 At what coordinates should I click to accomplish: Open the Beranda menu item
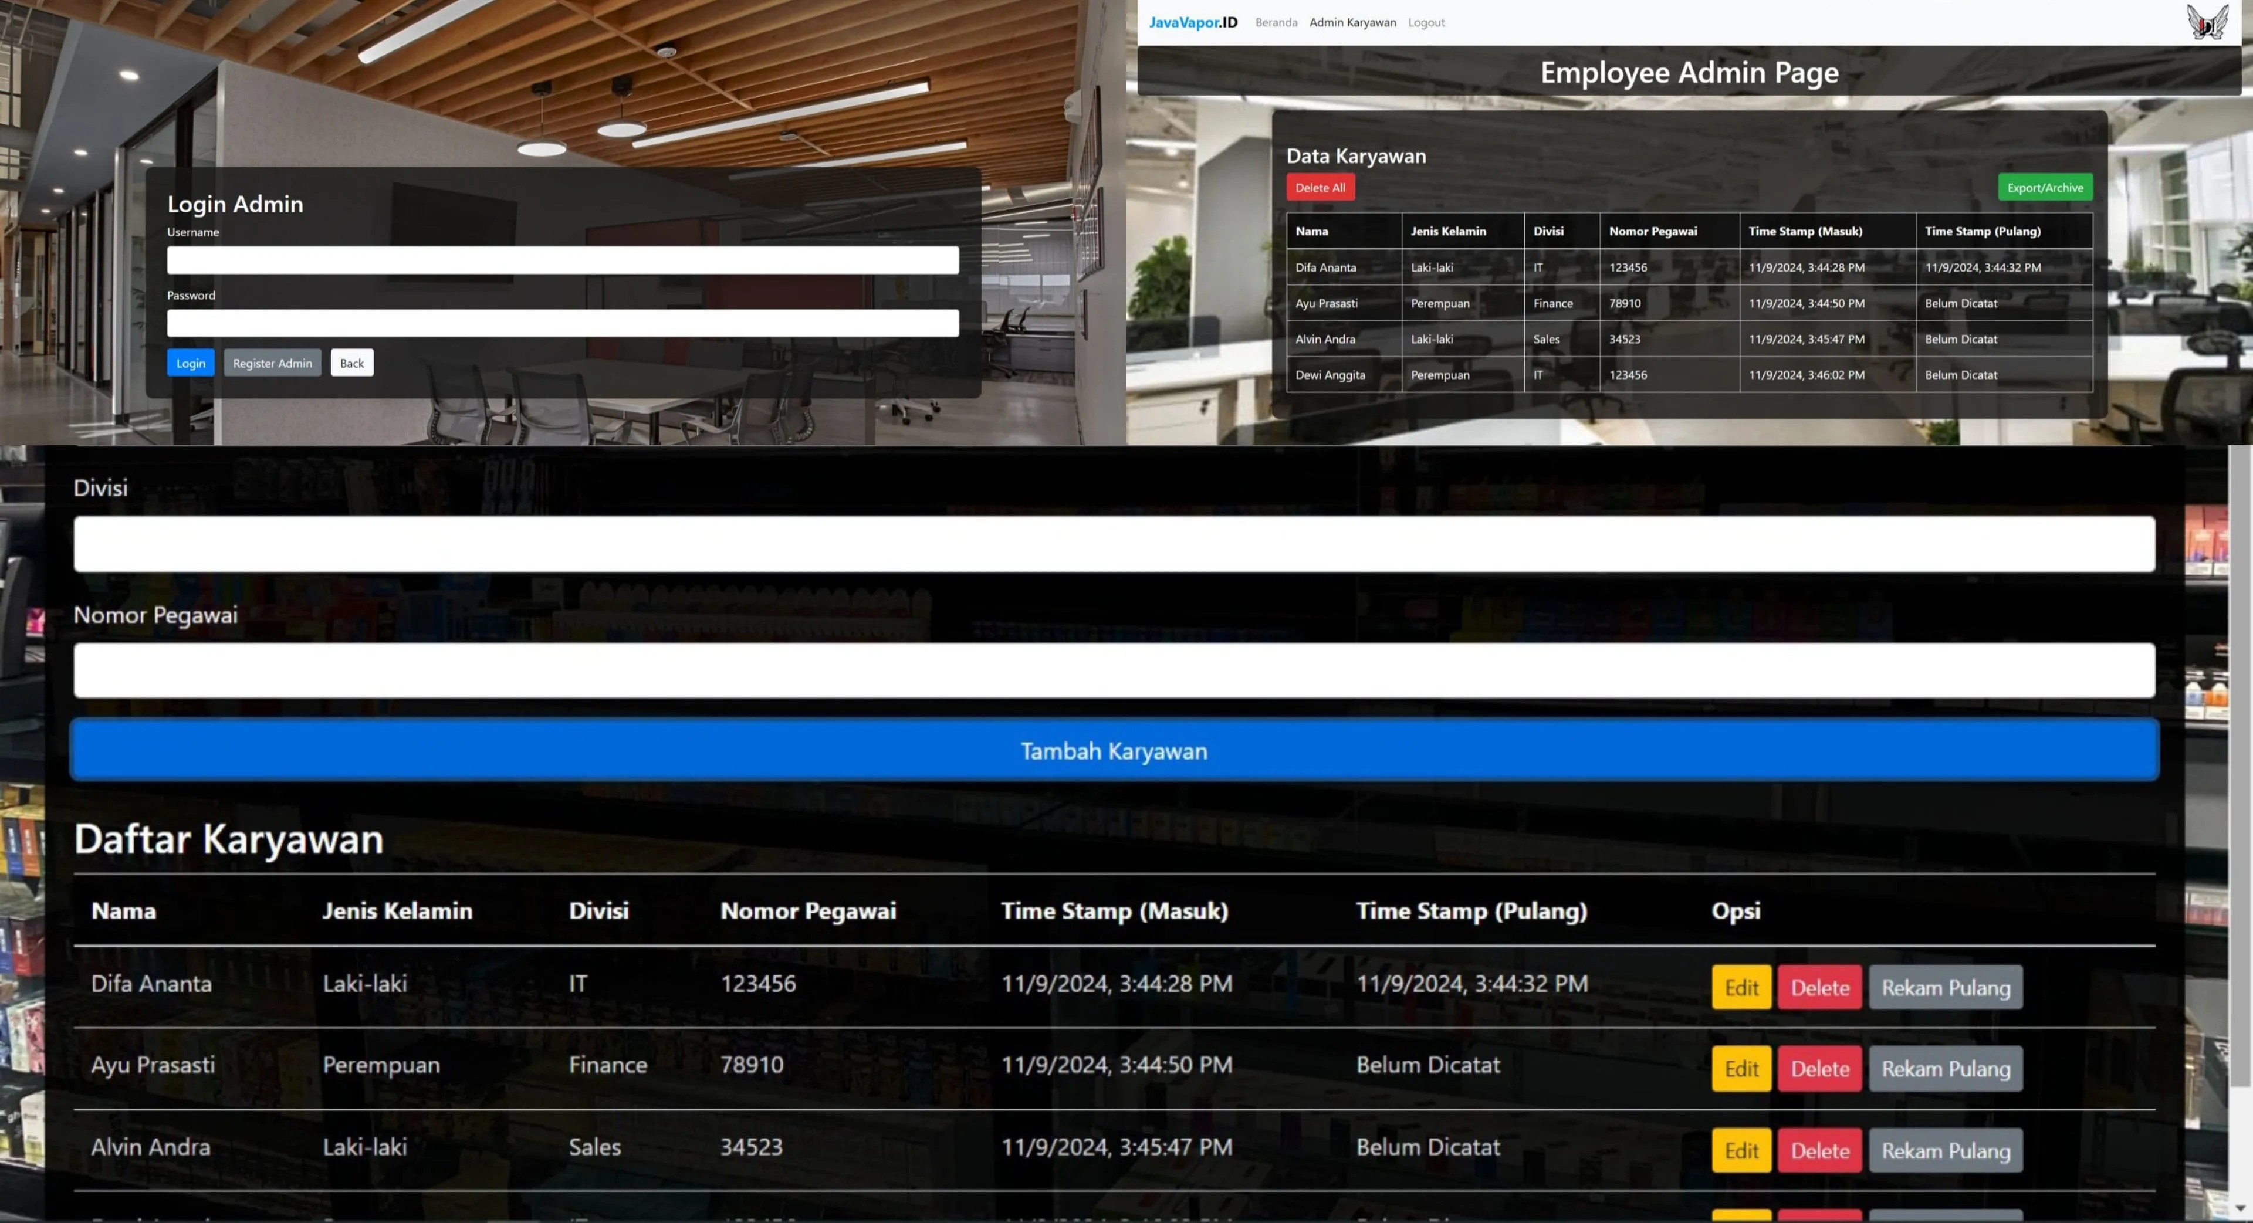point(1276,22)
